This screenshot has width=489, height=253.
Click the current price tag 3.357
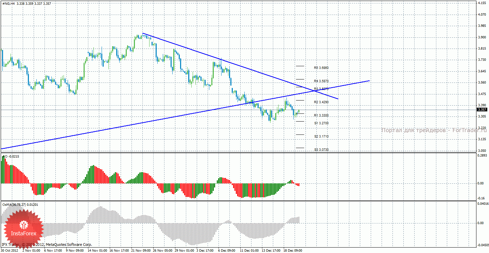[x=482, y=110]
